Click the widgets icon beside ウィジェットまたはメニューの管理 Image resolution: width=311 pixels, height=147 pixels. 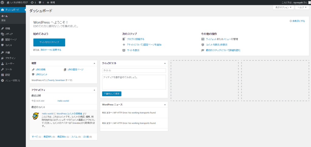pos(203,39)
